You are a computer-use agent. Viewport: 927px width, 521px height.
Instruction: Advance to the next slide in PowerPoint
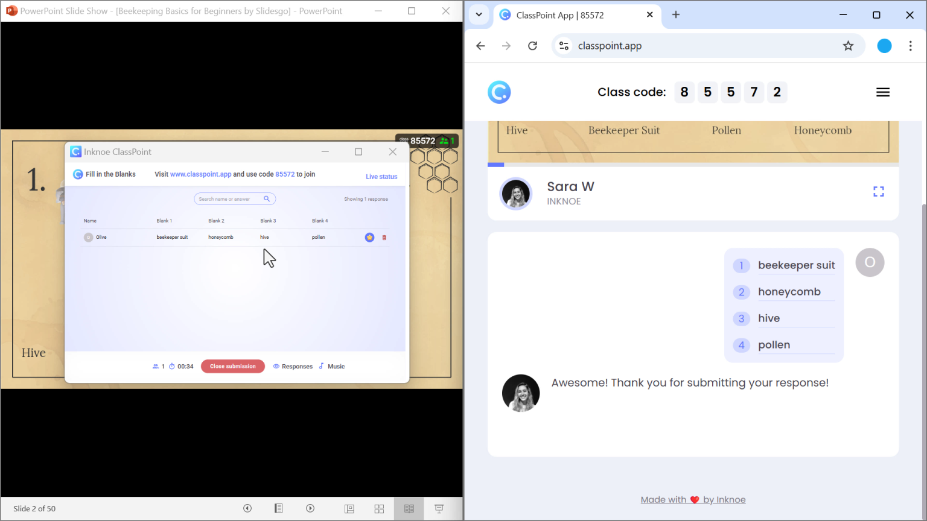310,508
